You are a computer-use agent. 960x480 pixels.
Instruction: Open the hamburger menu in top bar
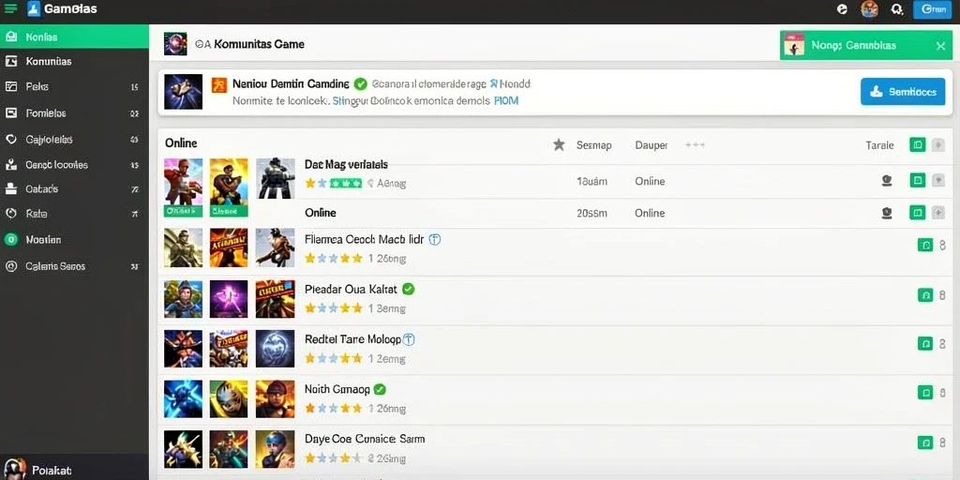(10, 9)
